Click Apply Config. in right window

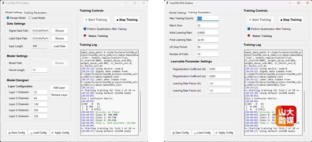click(x=224, y=133)
